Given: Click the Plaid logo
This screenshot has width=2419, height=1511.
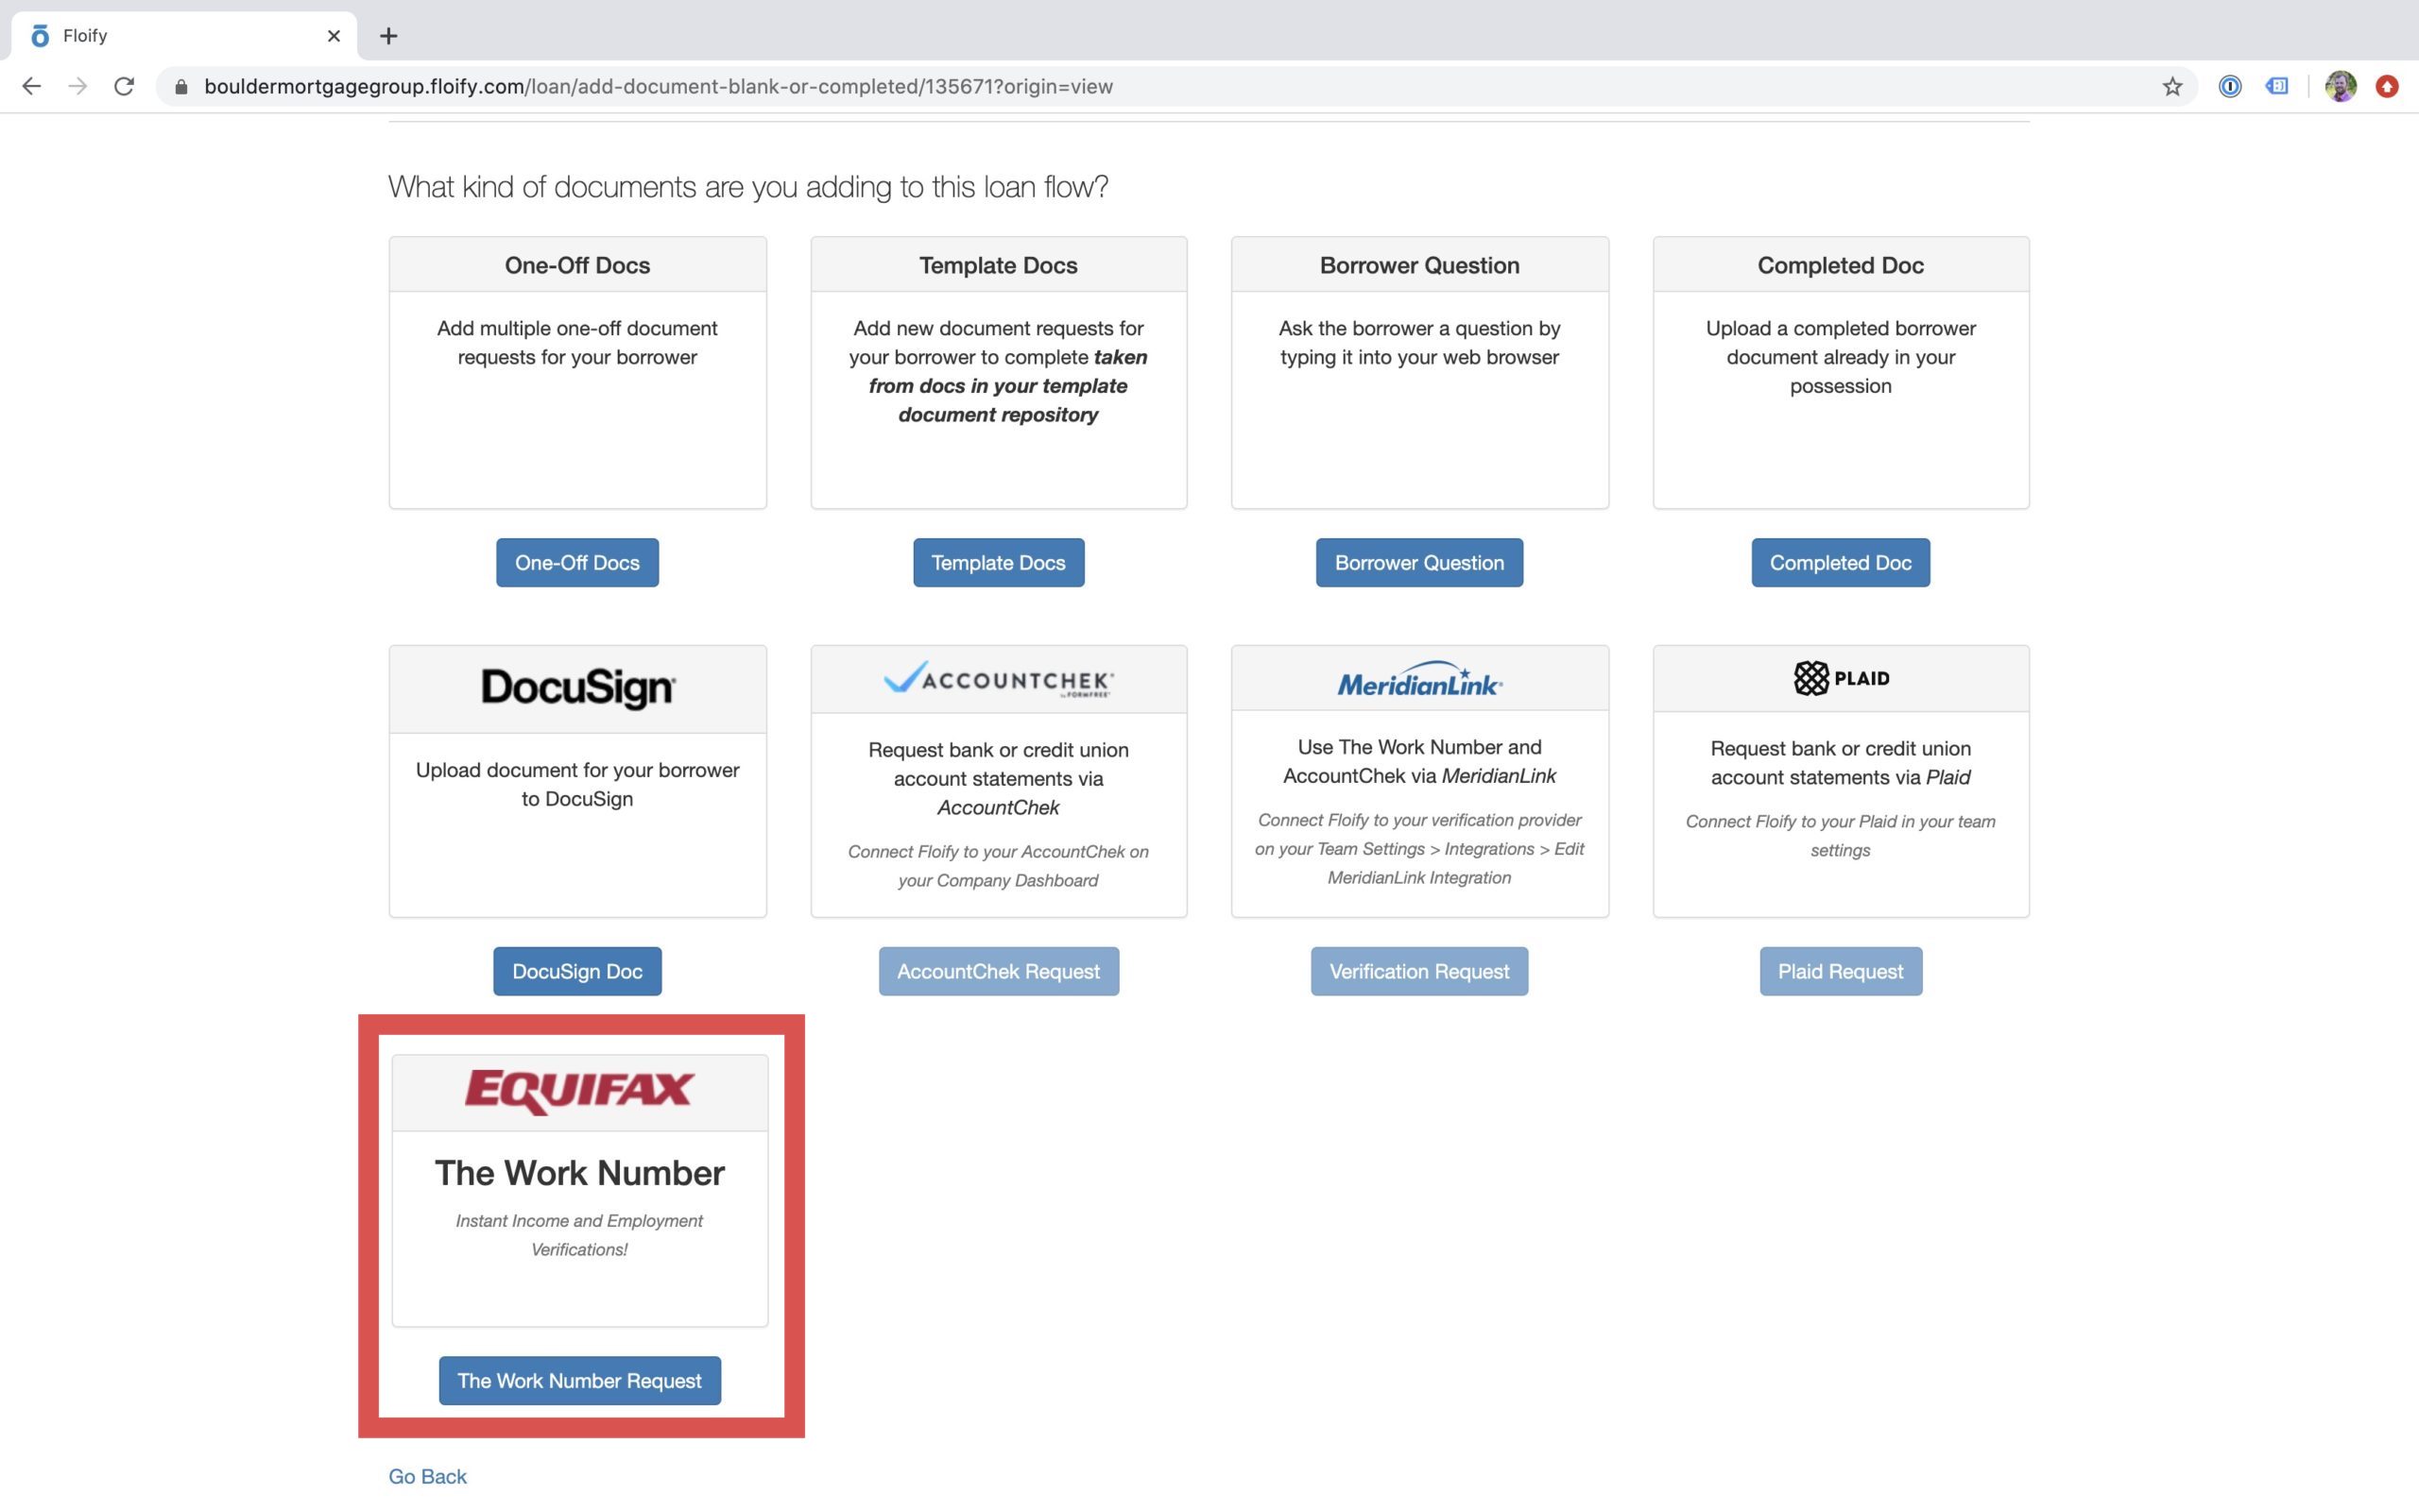Looking at the screenshot, I should click(x=1841, y=679).
